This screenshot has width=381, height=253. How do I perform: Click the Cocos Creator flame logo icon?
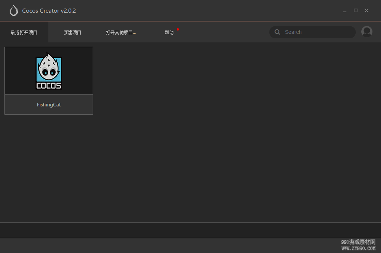[14, 10]
